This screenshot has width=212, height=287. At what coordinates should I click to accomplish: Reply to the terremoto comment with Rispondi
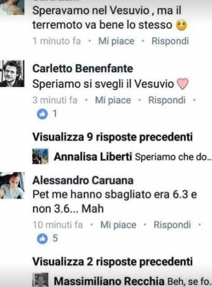click(170, 41)
